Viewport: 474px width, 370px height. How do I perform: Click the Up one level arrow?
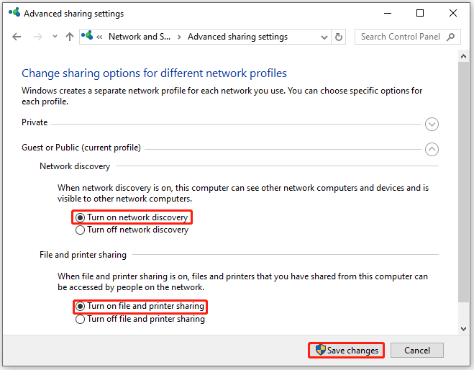69,37
